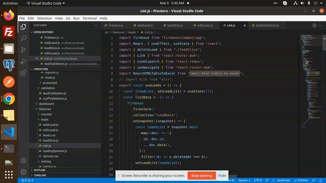The width and height of the screenshot is (326, 183).
Task: Open leads.css in the file tree
Action: coord(49,135)
